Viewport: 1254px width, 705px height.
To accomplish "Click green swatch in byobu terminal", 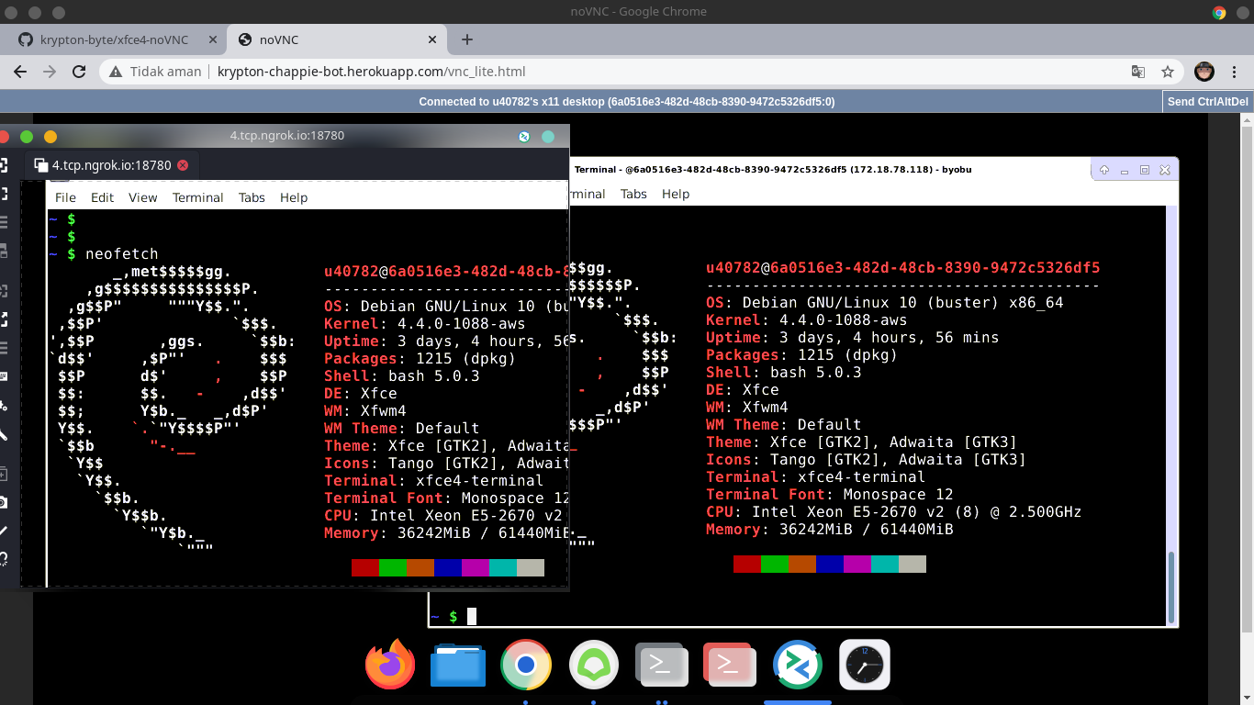I will [775, 564].
